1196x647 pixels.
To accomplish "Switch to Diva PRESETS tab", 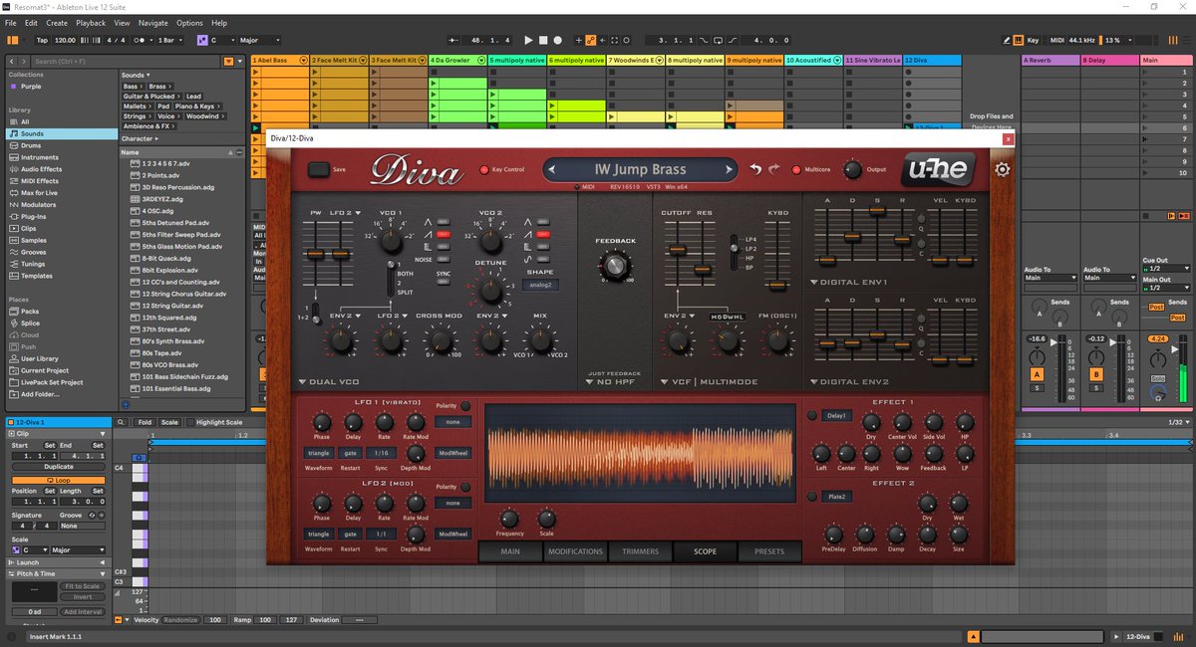I will point(768,550).
